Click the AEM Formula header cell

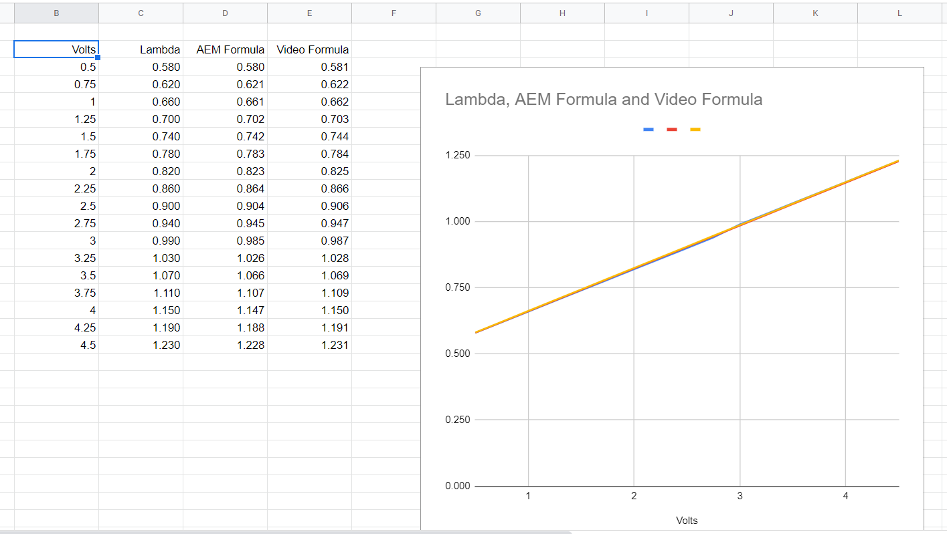coord(225,49)
